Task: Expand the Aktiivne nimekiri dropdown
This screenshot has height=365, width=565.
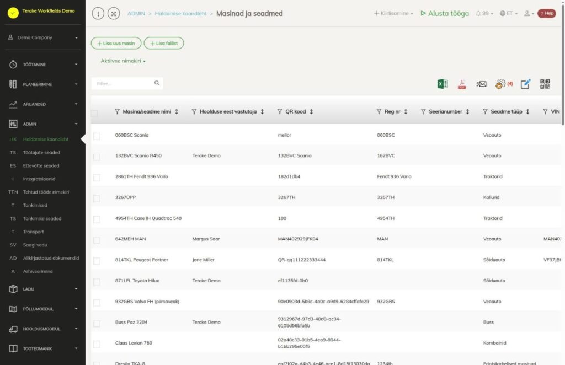Action: click(123, 61)
